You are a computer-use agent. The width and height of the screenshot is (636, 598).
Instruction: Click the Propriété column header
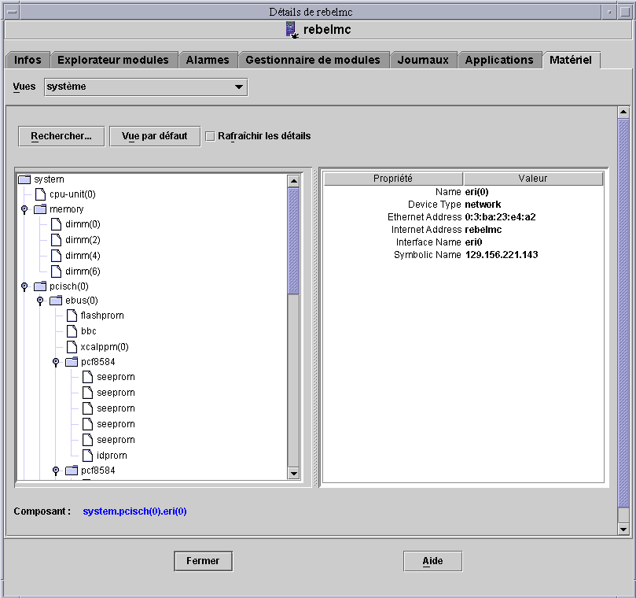click(x=393, y=179)
